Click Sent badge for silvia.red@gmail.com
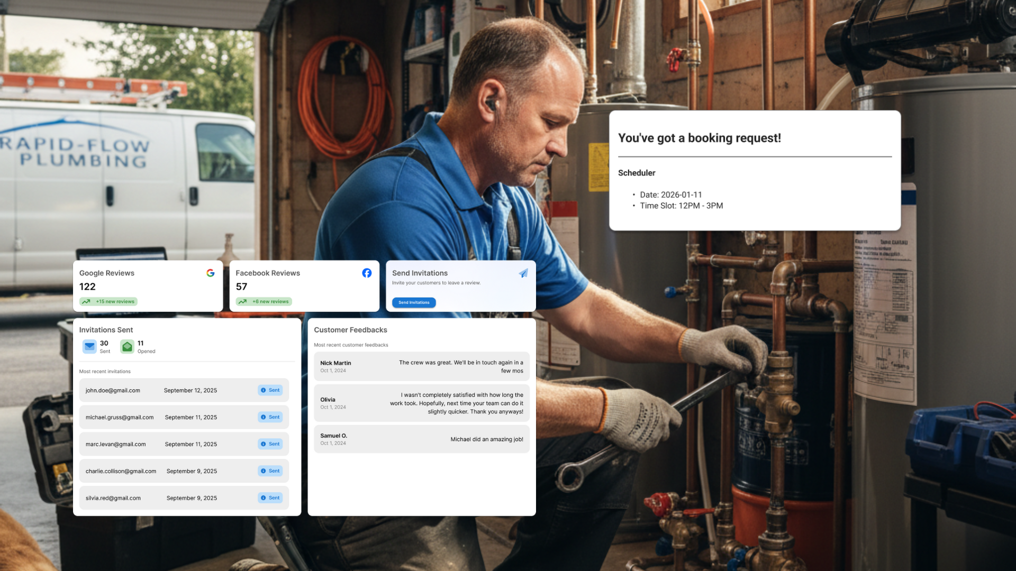The height and width of the screenshot is (571, 1016). coord(270,498)
